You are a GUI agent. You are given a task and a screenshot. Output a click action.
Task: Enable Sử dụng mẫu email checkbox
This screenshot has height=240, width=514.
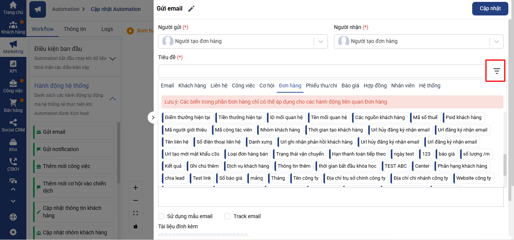click(x=161, y=216)
